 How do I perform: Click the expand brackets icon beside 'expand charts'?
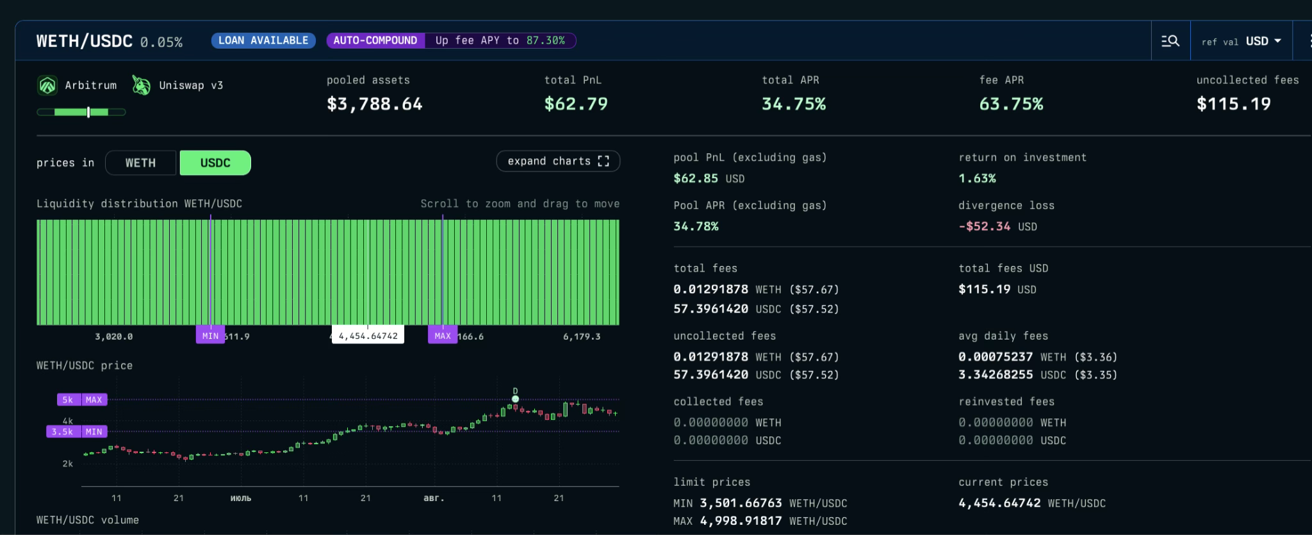603,161
